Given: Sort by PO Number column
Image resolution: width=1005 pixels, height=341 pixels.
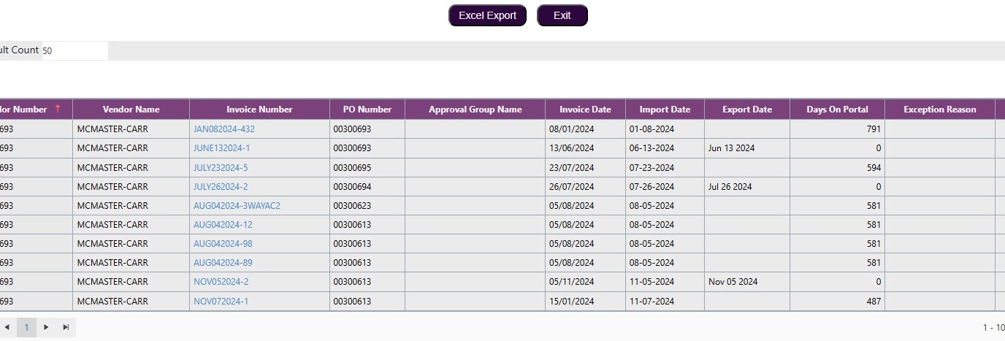Looking at the screenshot, I should (367, 110).
